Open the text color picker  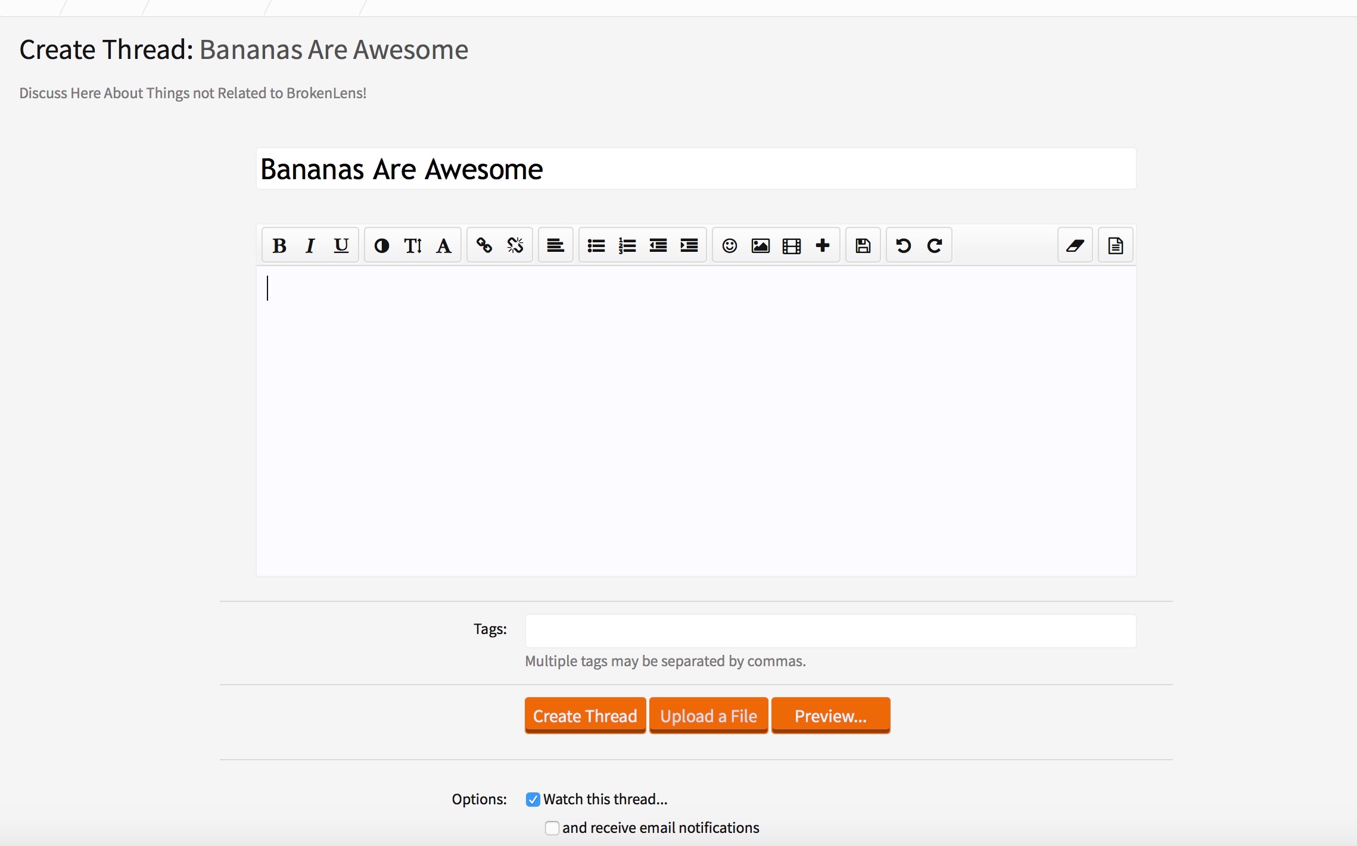tap(382, 245)
